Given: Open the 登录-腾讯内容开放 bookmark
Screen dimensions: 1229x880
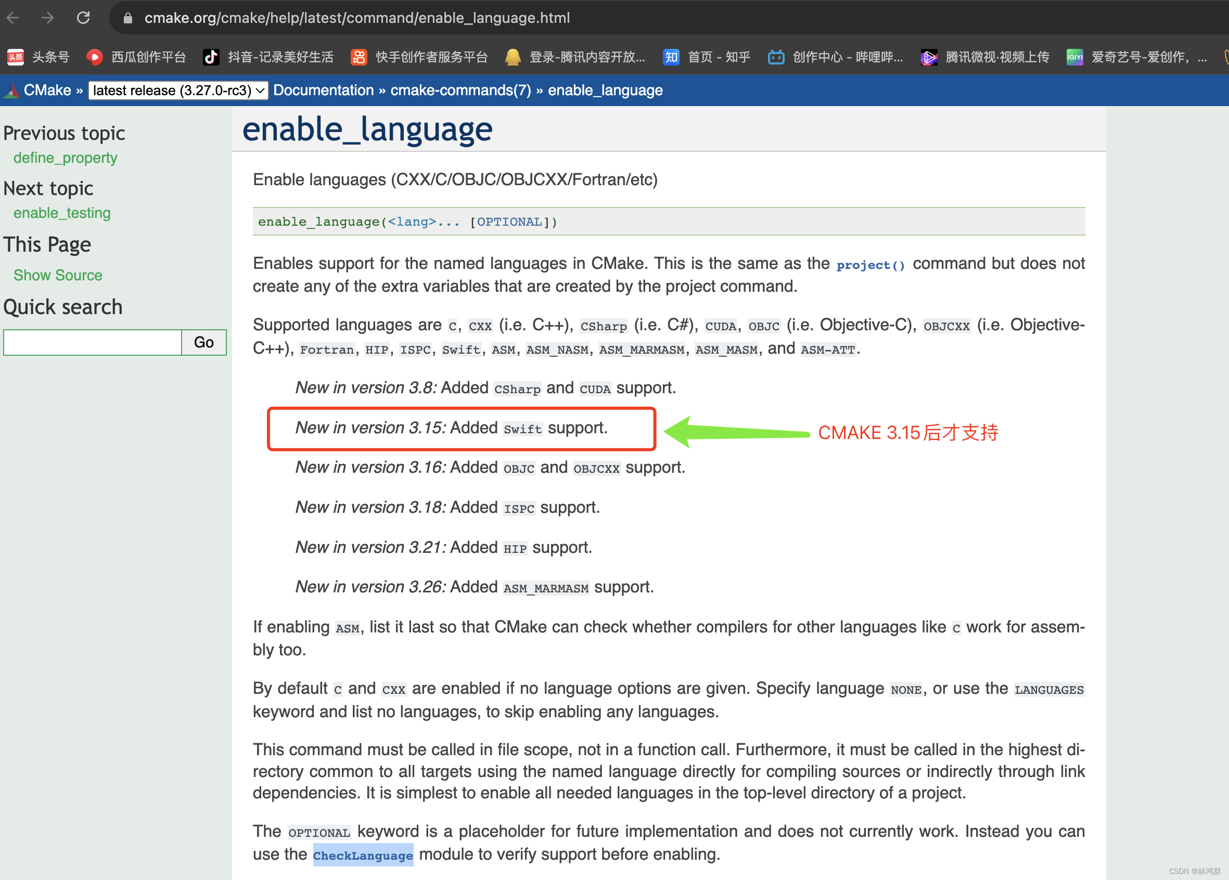Looking at the screenshot, I should point(575,57).
